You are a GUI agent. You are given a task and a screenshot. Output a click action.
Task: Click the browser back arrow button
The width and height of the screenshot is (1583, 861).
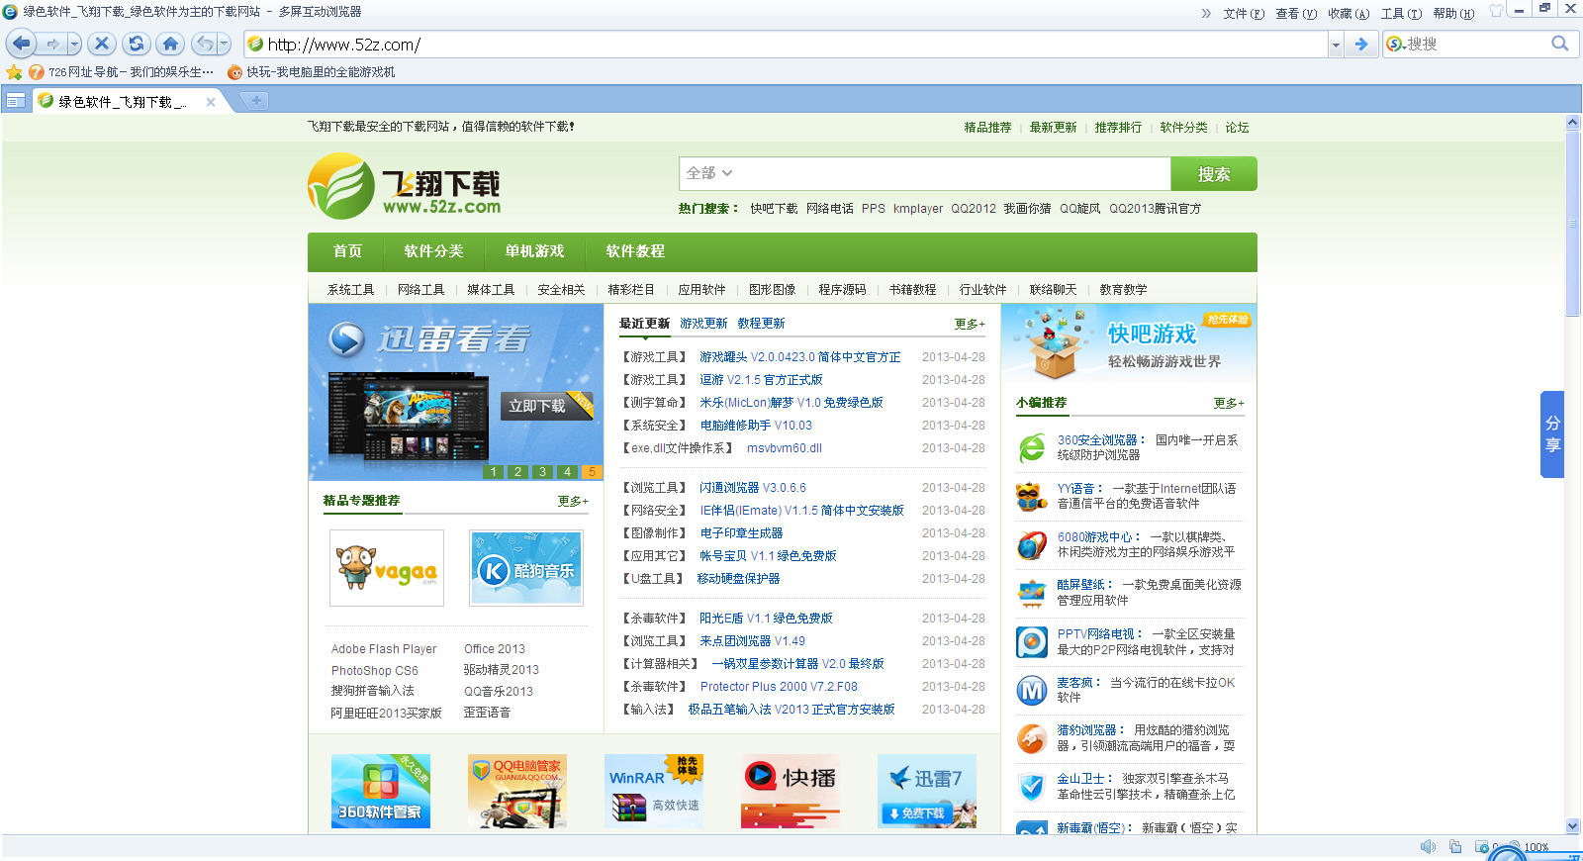pos(22,44)
